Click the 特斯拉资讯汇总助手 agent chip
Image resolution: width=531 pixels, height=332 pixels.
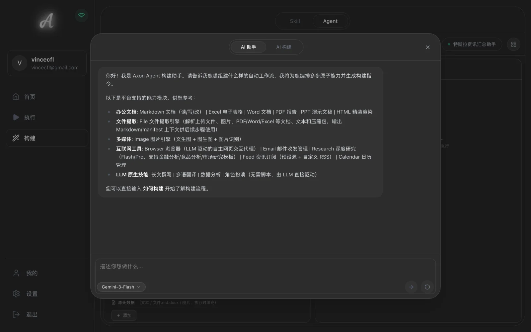(x=472, y=44)
